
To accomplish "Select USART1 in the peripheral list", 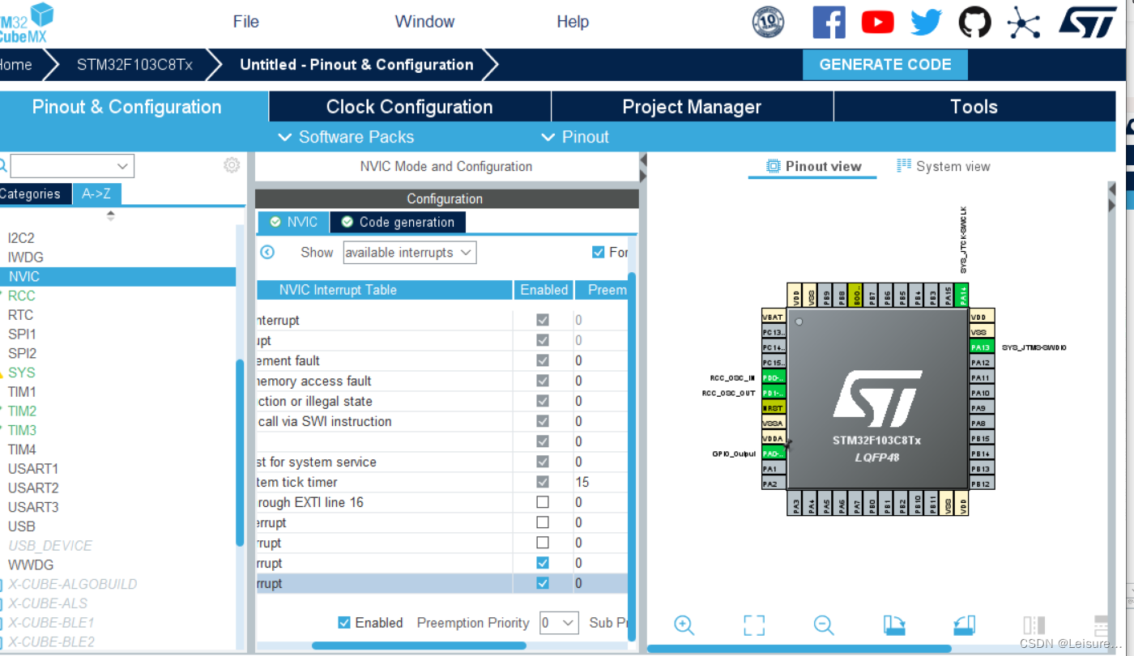I will pyautogui.click(x=33, y=468).
